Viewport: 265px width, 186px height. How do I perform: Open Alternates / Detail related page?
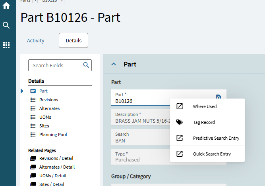point(58,167)
